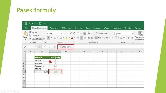Click the new document icon in quick access toolbar
Viewport: 166px width, 93px height.
click(x=40, y=24)
